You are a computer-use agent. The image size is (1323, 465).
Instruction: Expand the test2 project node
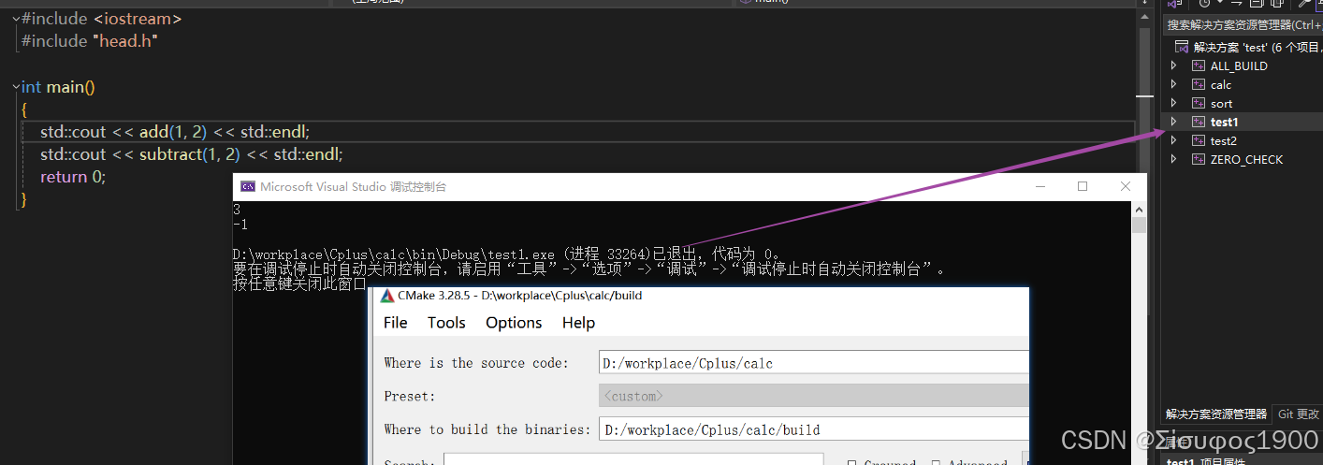(1173, 140)
